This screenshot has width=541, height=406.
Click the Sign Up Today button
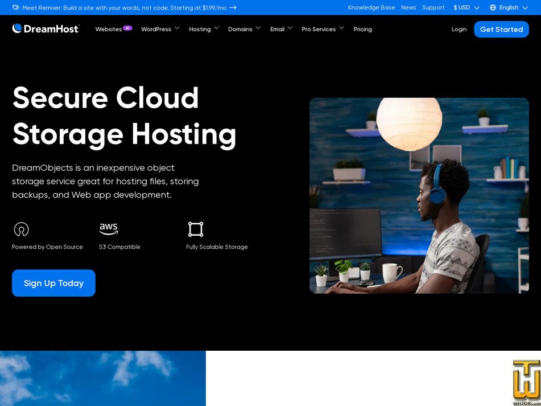tap(53, 283)
